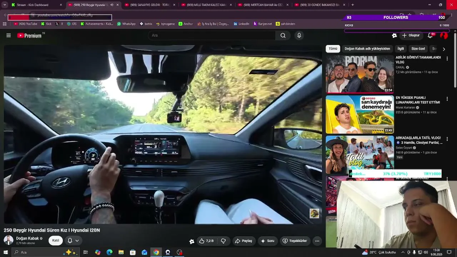
Task: Click the Soru ask button
Action: point(267,241)
